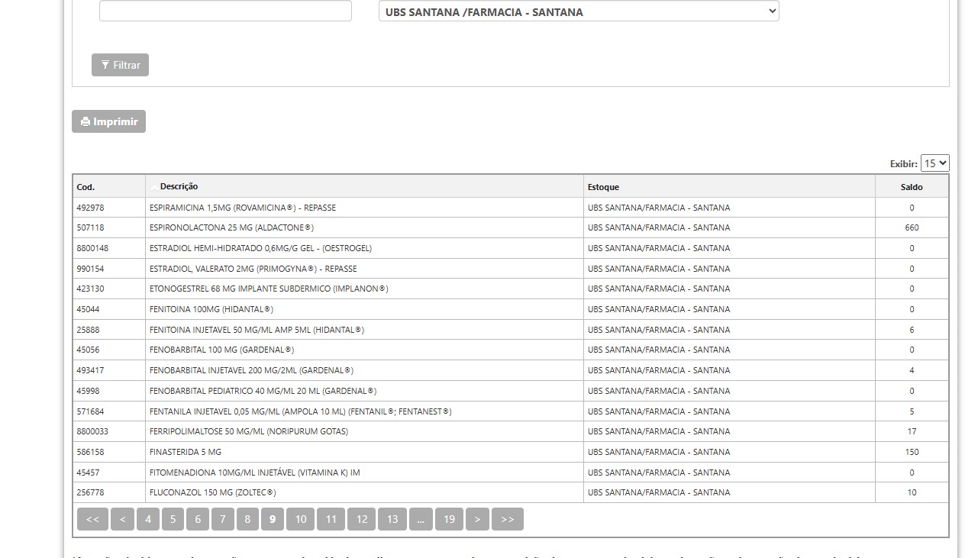The image size is (978, 558).
Task: Click the ellipsis pagination button
Action: click(420, 519)
